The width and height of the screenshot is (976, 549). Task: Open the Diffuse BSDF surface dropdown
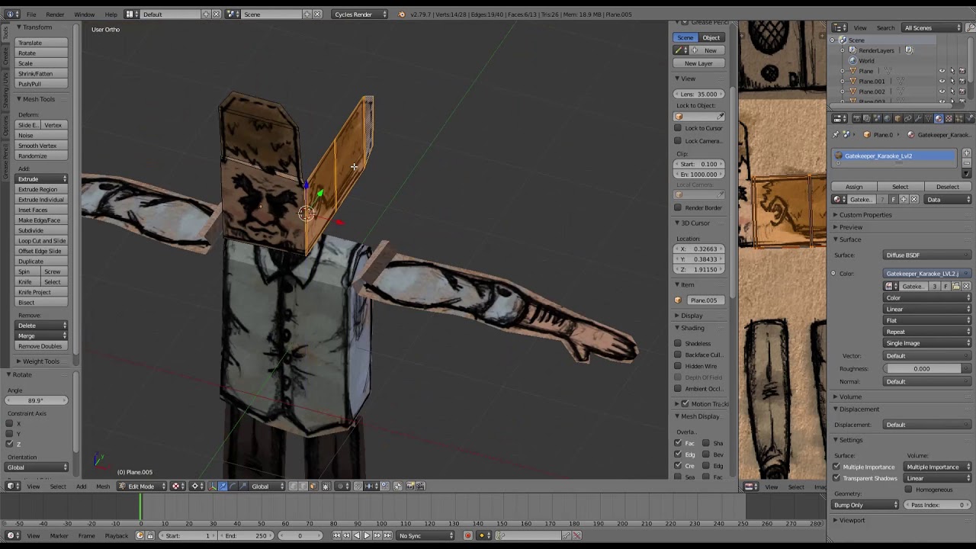pyautogui.click(x=928, y=255)
